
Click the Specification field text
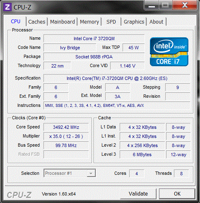click(x=117, y=78)
